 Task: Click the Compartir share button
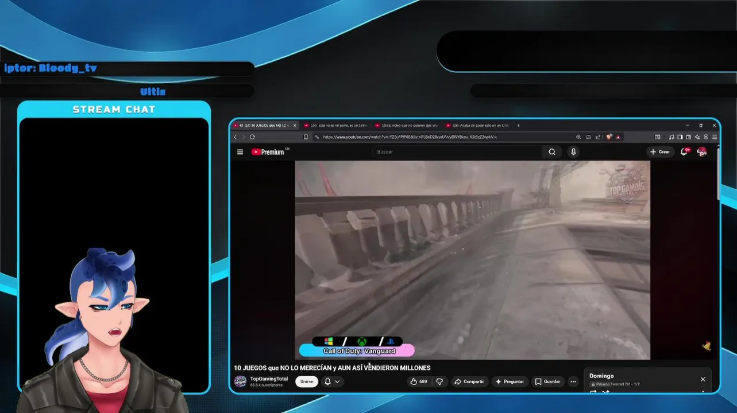469,381
